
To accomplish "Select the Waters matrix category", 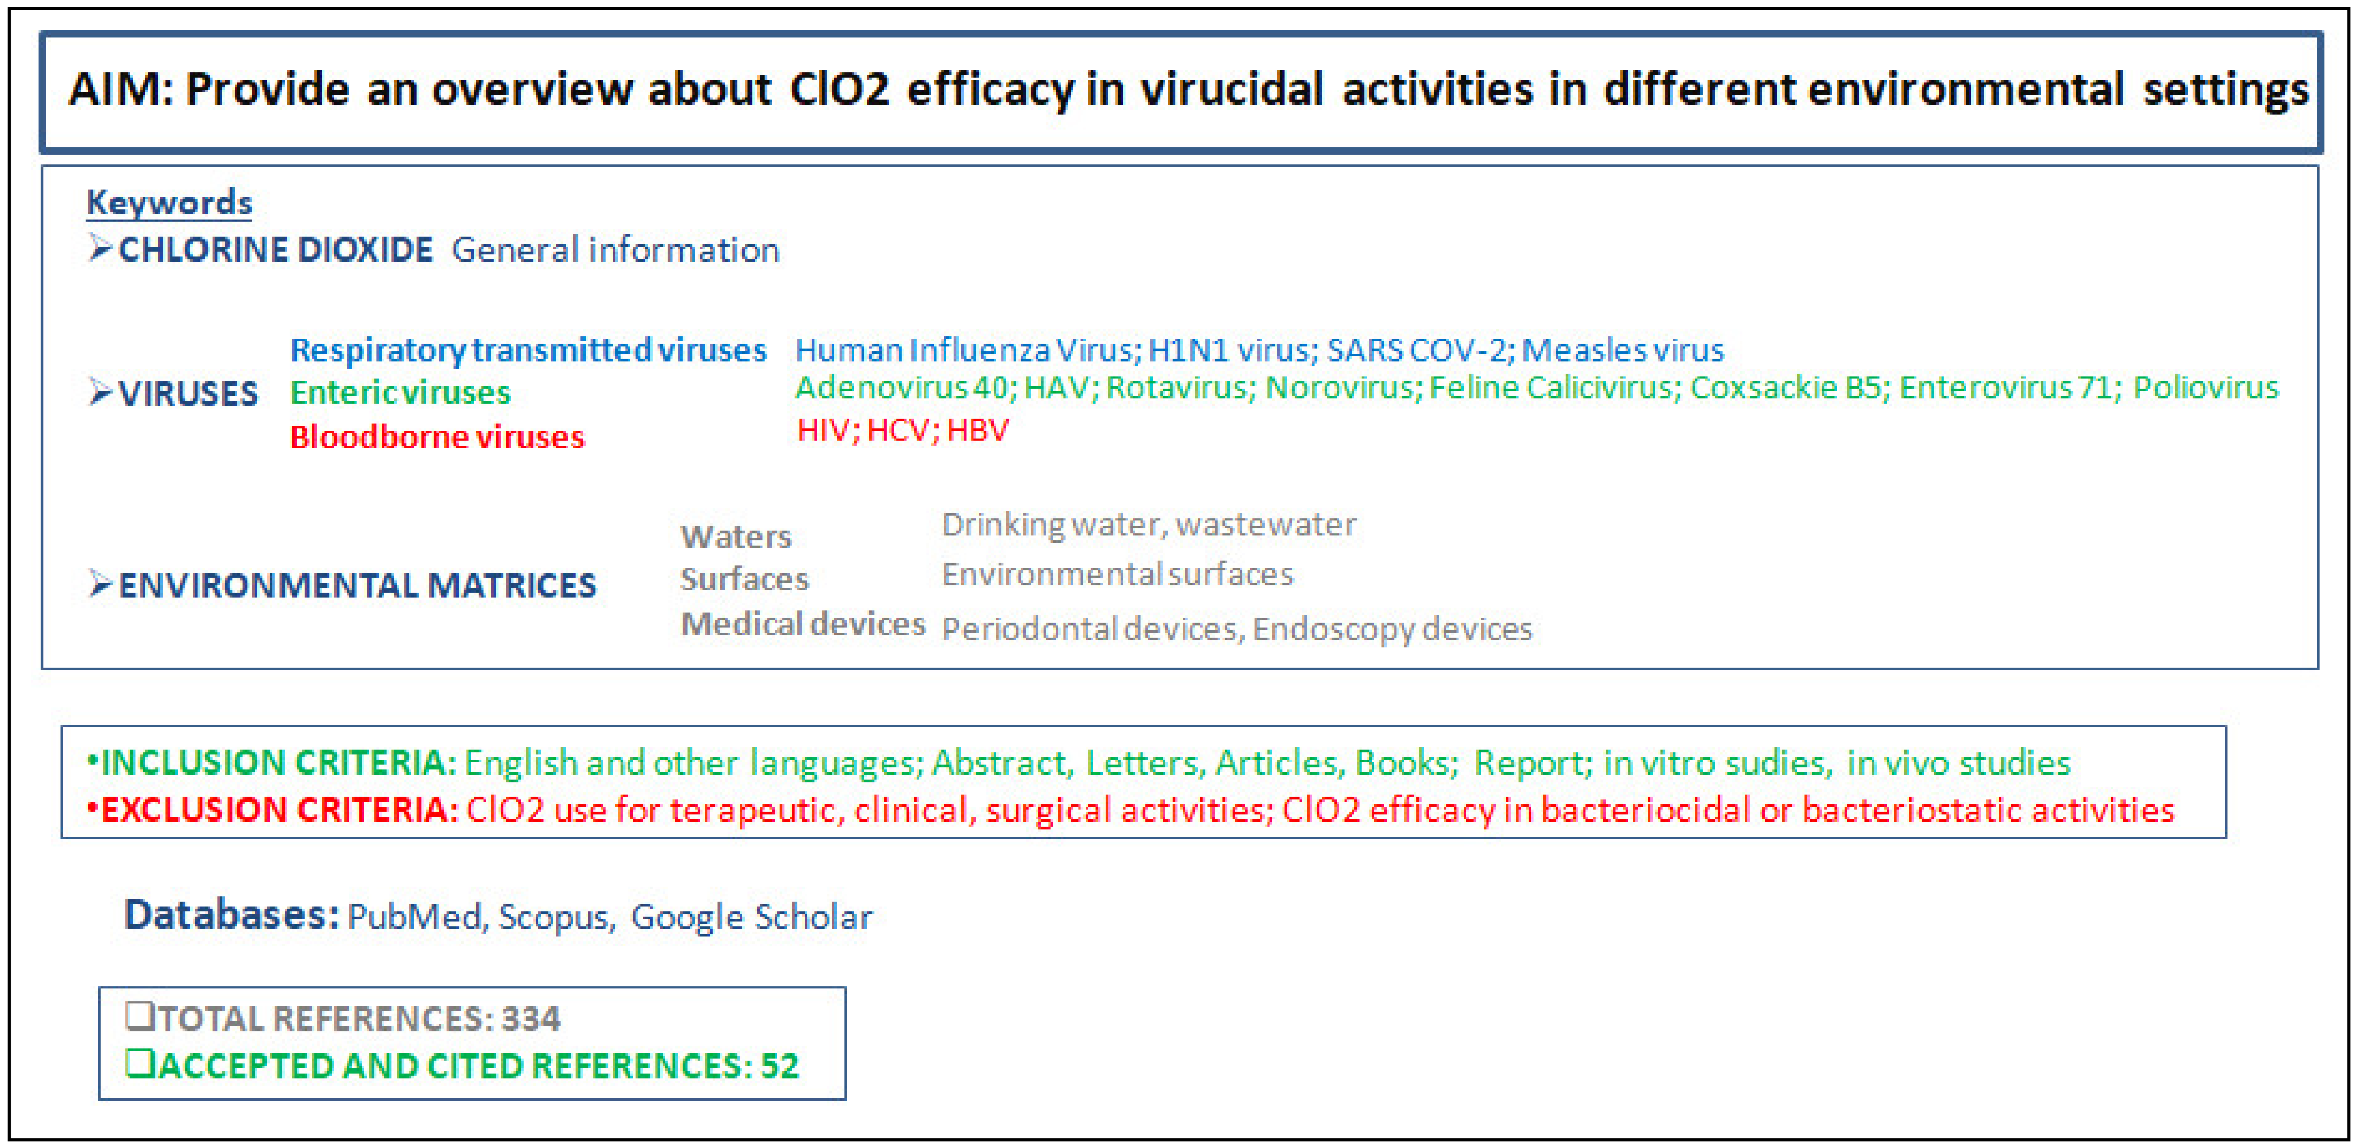I will point(735,536).
